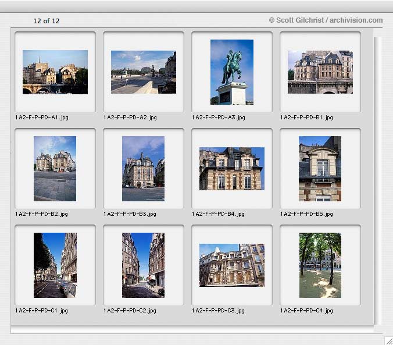Click the filename 1A2-F-P-PD-B2.jpg
Screen dimensions: 393x345
tap(41, 214)
